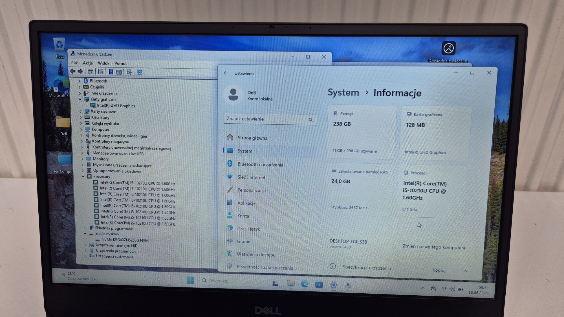Click forward arrow in Device Manager toolbar

pos(80,71)
